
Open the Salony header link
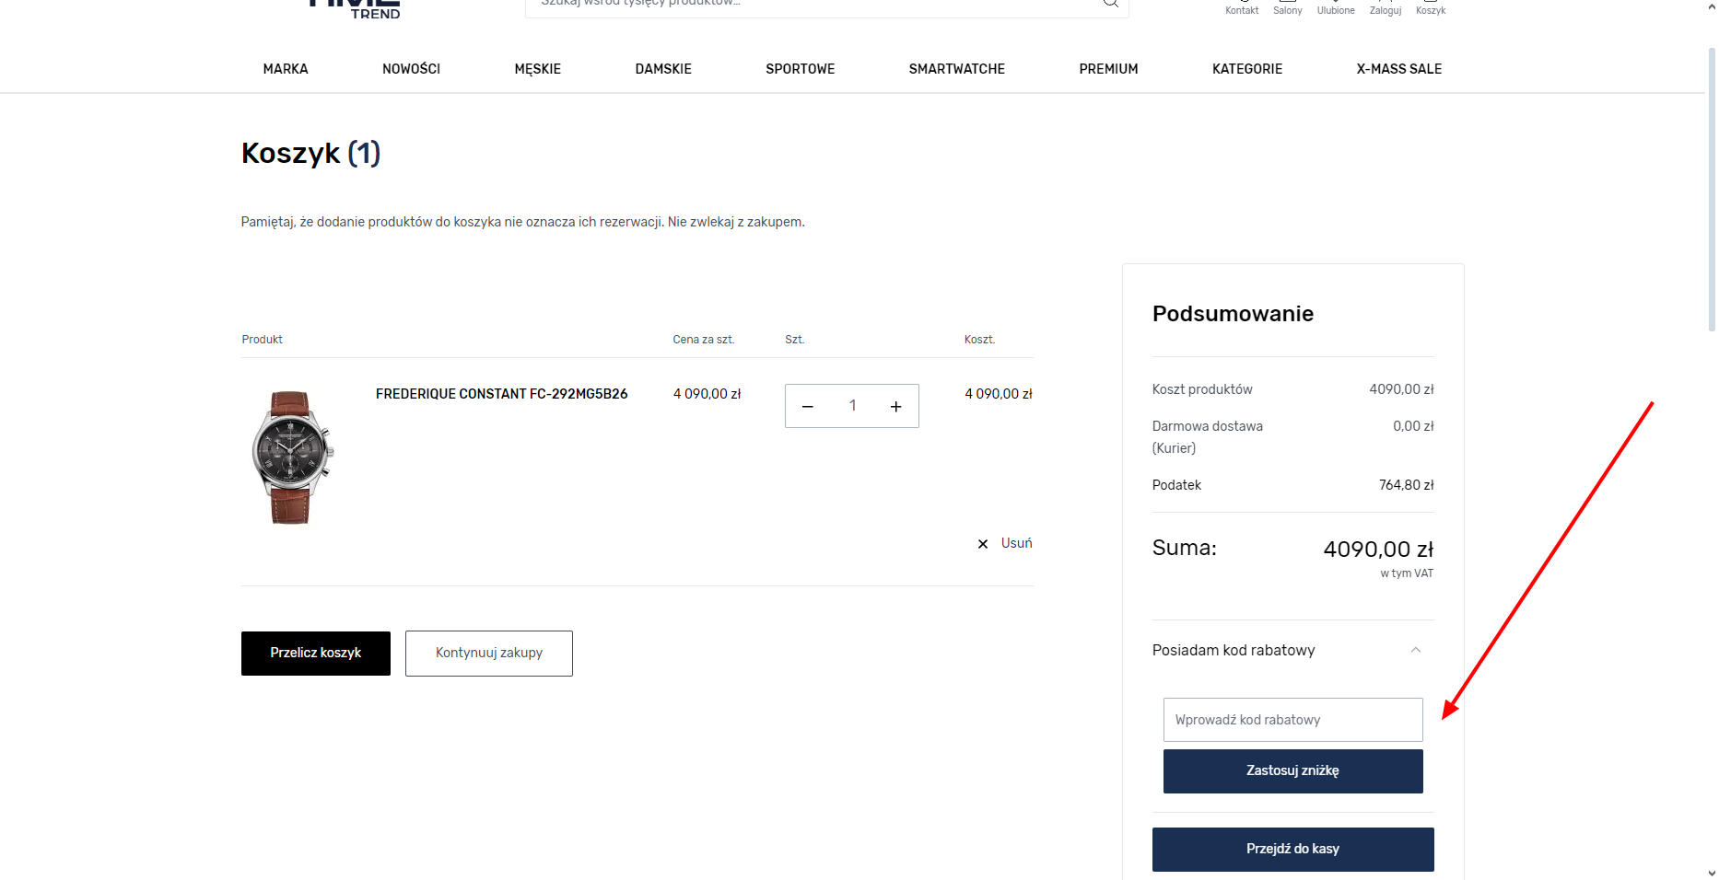point(1288,8)
